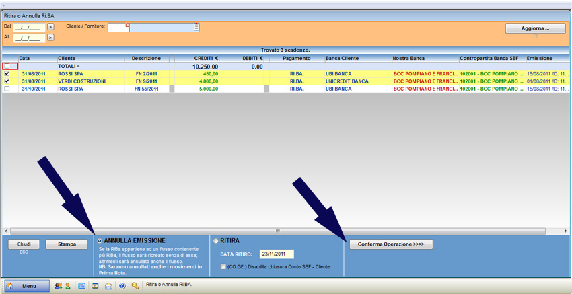Click the key icon in bottom toolbar

click(135, 286)
